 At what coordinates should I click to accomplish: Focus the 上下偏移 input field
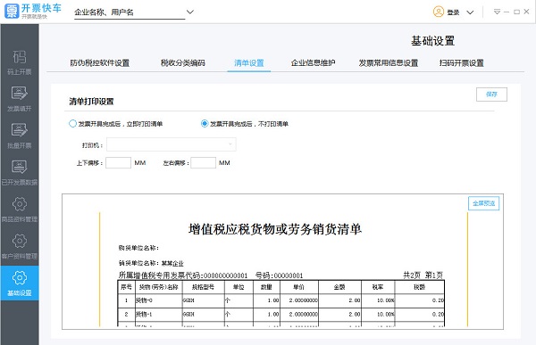click(x=118, y=163)
